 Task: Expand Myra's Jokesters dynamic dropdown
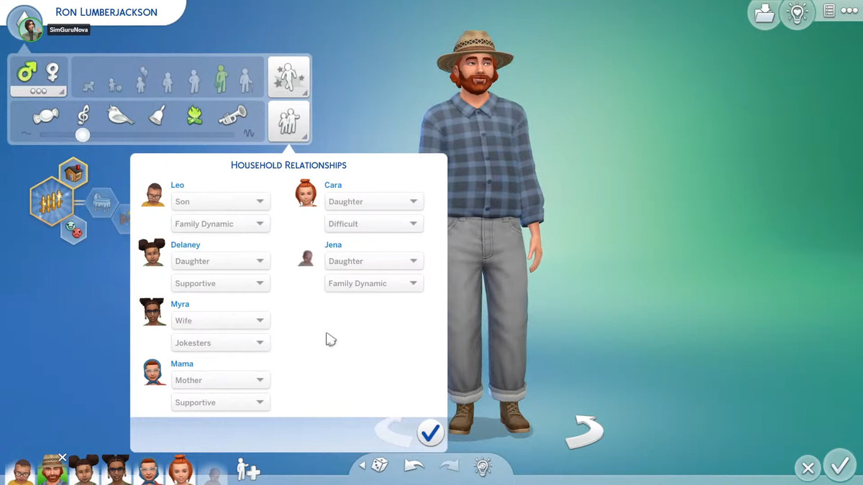point(220,343)
